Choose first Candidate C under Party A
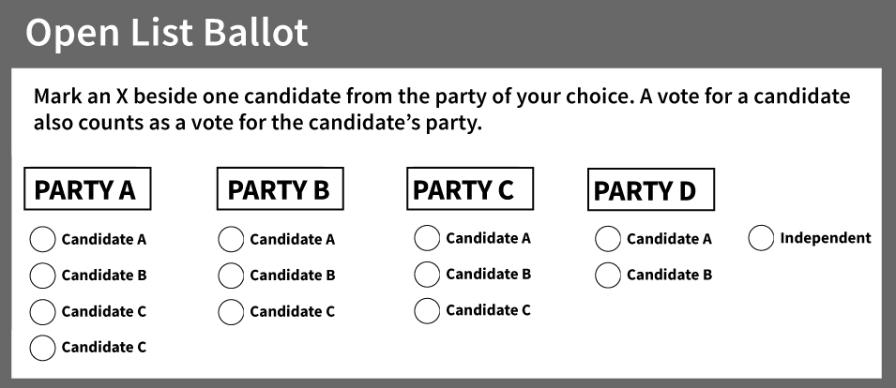This screenshot has width=896, height=388. (x=43, y=311)
